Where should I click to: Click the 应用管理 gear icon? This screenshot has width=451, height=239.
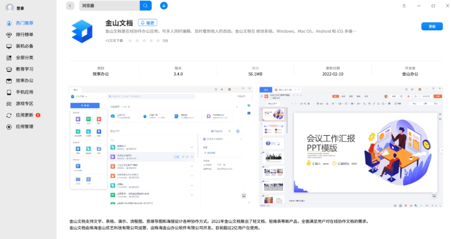[9, 127]
